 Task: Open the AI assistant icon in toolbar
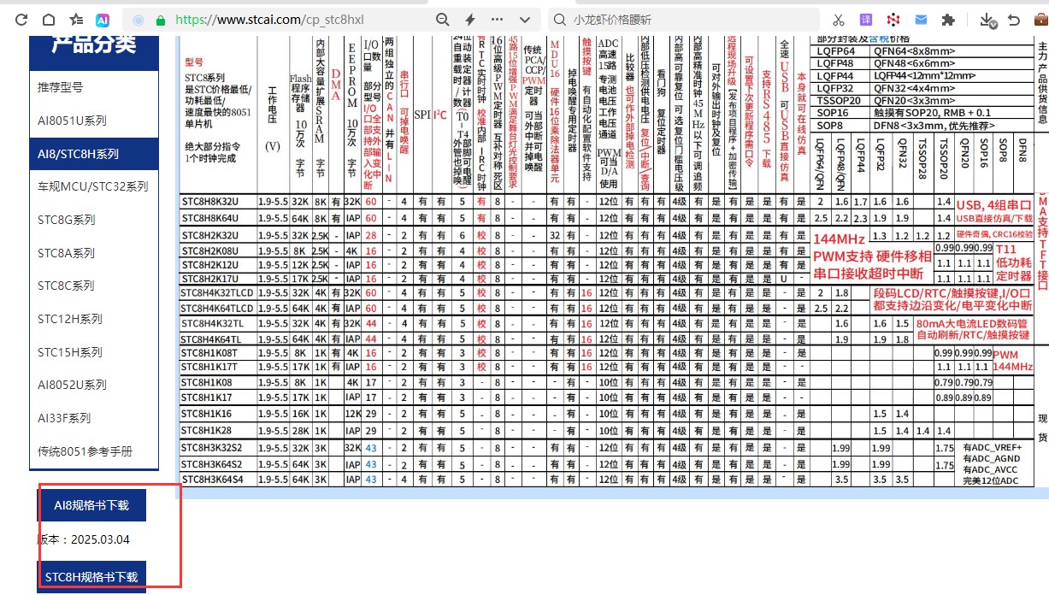click(x=103, y=19)
